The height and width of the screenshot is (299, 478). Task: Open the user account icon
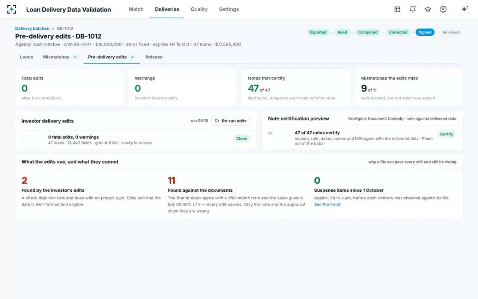(x=443, y=9)
